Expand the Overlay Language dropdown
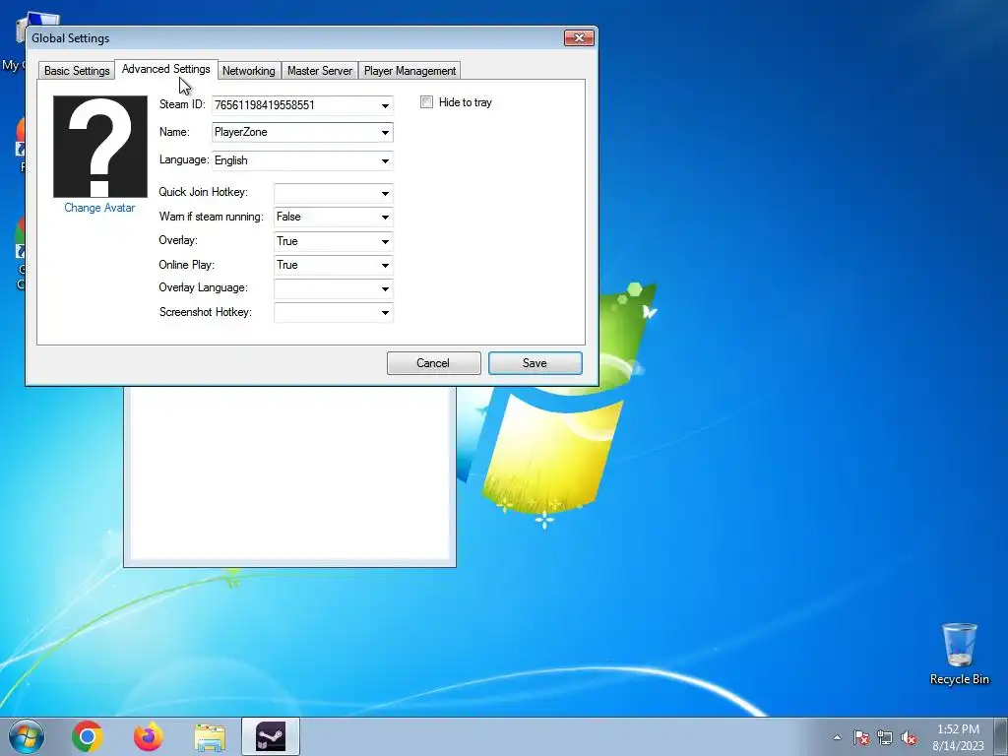The width and height of the screenshot is (1008, 756). point(385,288)
